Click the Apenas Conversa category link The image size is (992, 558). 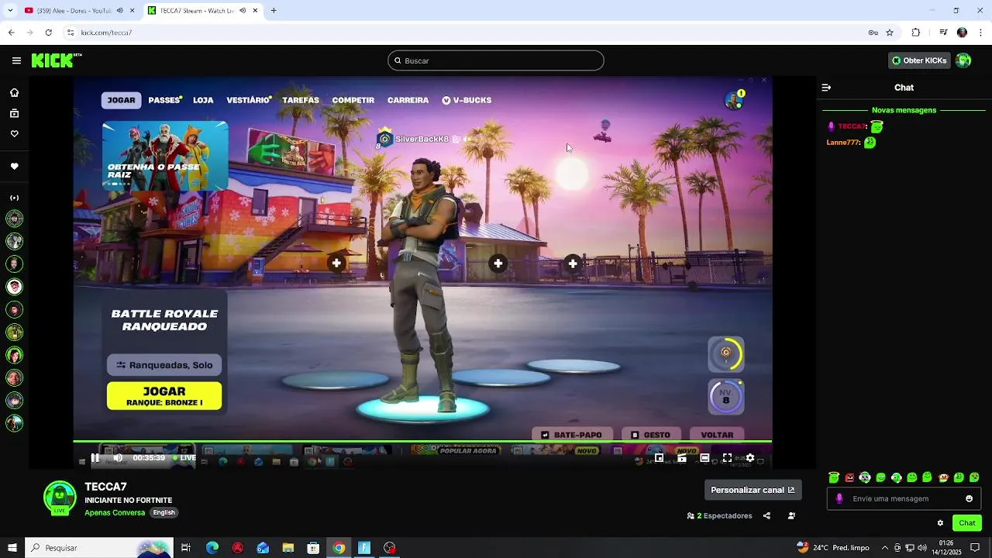click(x=115, y=512)
